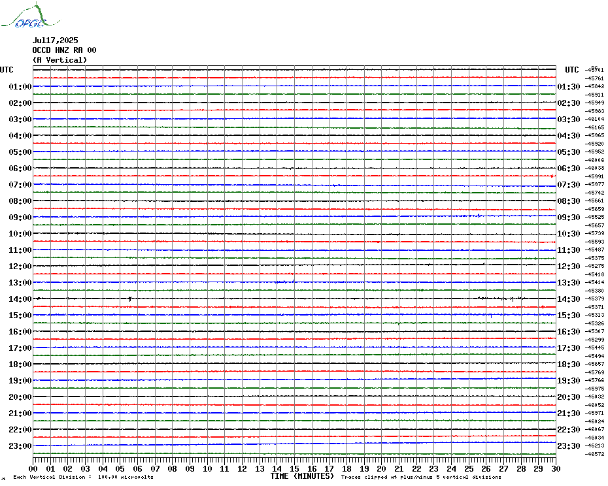Click the OFGC logo at top left
The width and height of the screenshot is (608, 486).
tap(30, 16)
